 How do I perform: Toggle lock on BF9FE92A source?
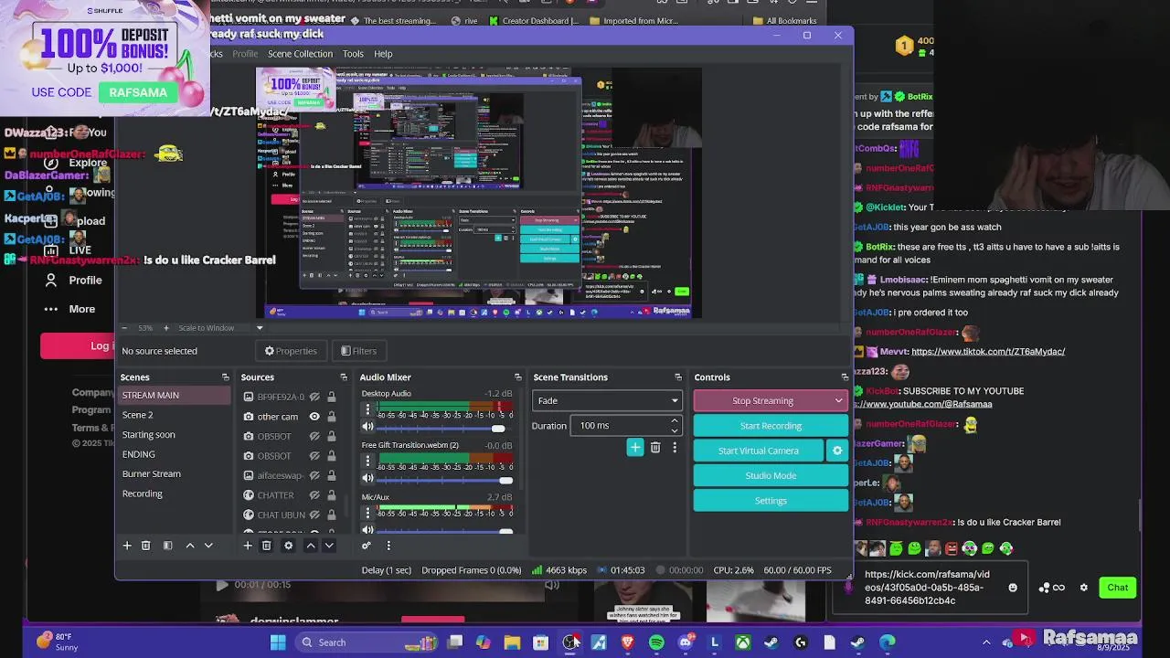[331, 397]
